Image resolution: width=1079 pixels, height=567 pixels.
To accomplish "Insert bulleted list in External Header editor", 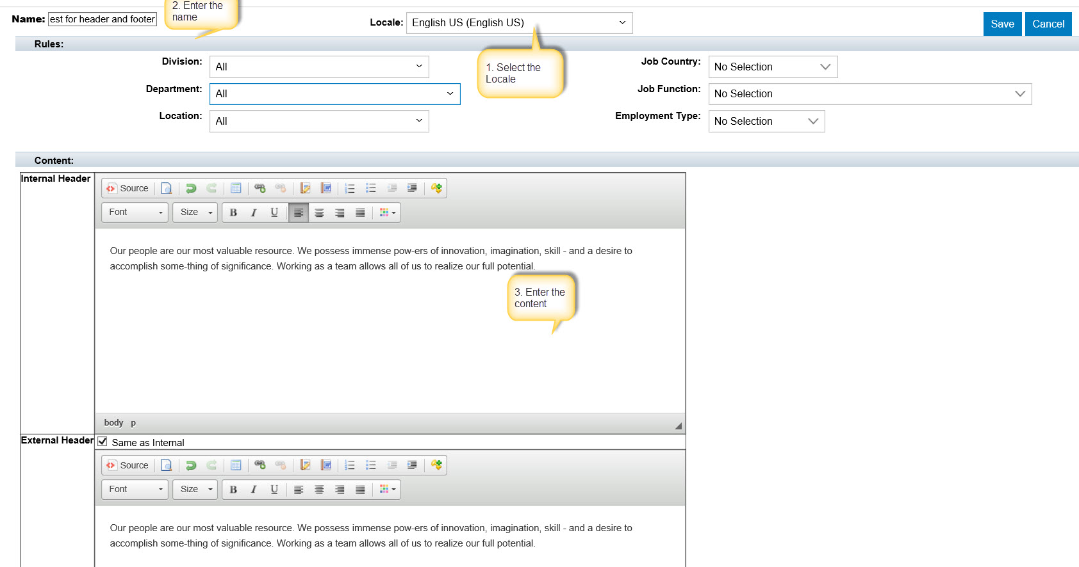I will tap(371, 465).
